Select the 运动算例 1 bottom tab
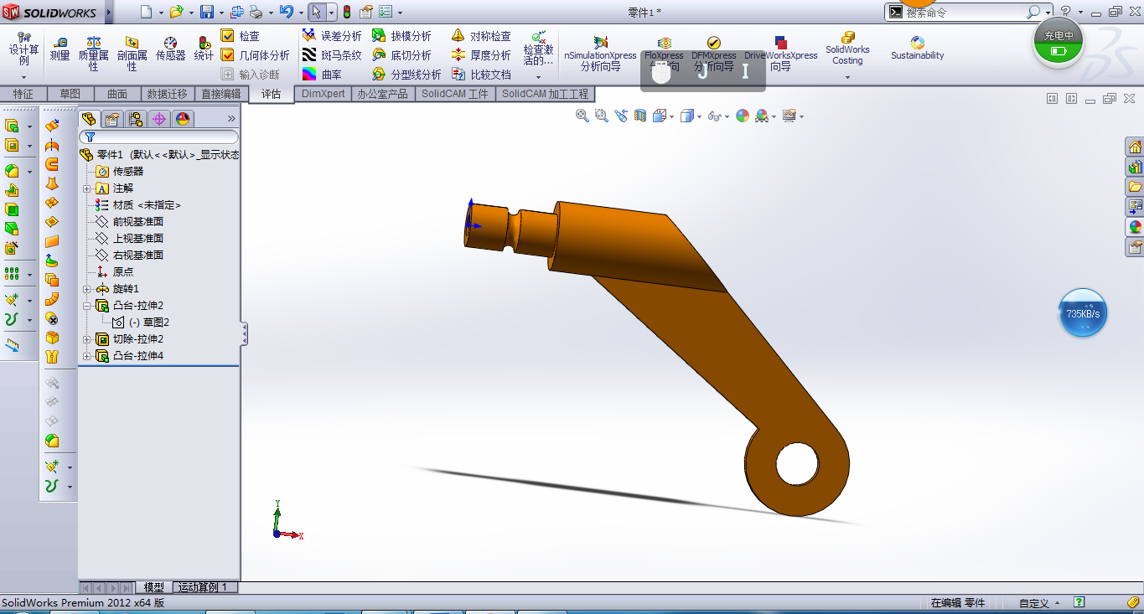The image size is (1144, 614). click(205, 587)
